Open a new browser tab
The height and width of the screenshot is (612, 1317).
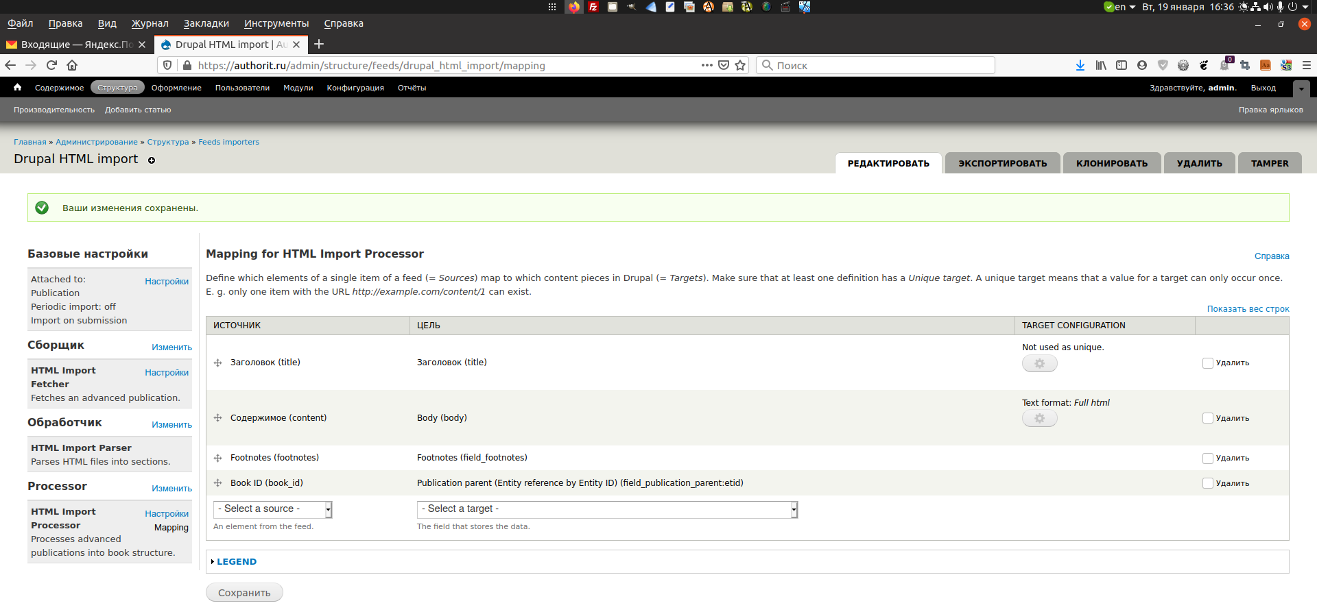click(319, 45)
